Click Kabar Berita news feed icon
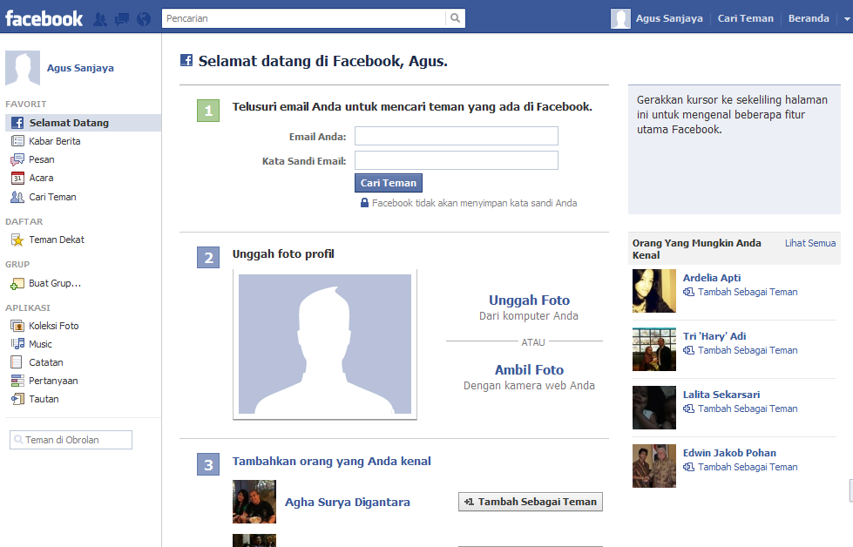The width and height of the screenshot is (853, 547). pos(17,141)
